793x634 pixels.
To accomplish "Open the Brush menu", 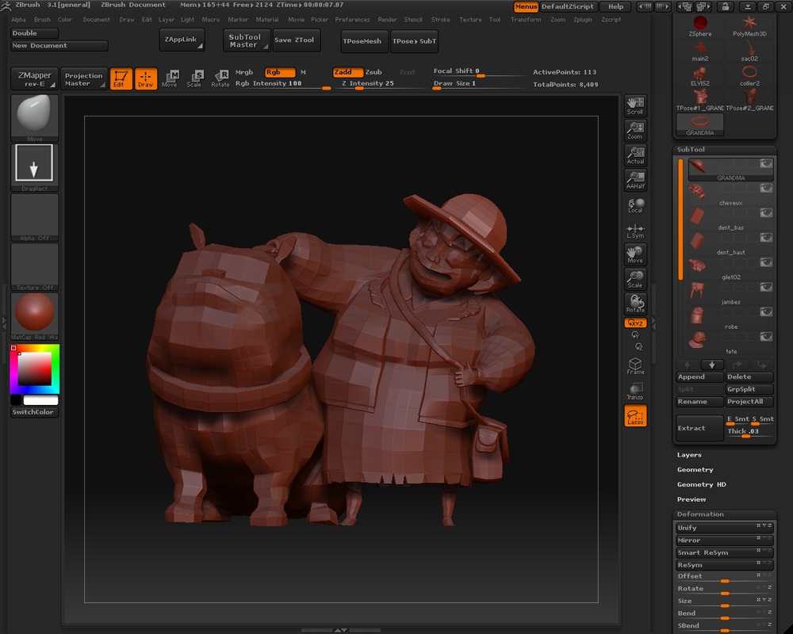I will 42,20.
